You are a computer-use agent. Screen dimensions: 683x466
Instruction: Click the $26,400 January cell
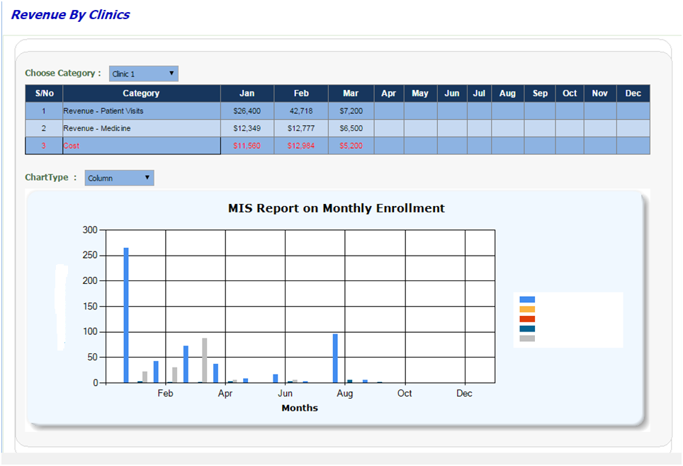[247, 111]
